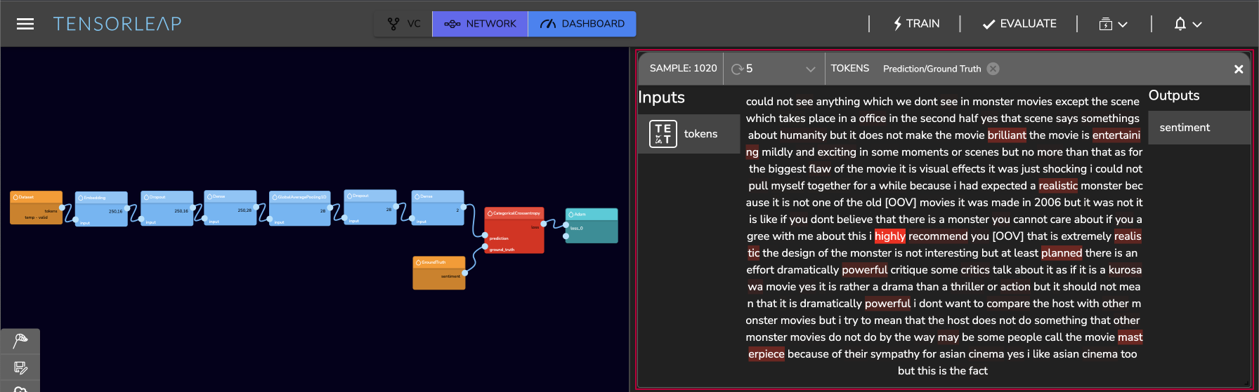
Task: Click the net-shaped tool icon in sidebar
Action: [x=20, y=341]
